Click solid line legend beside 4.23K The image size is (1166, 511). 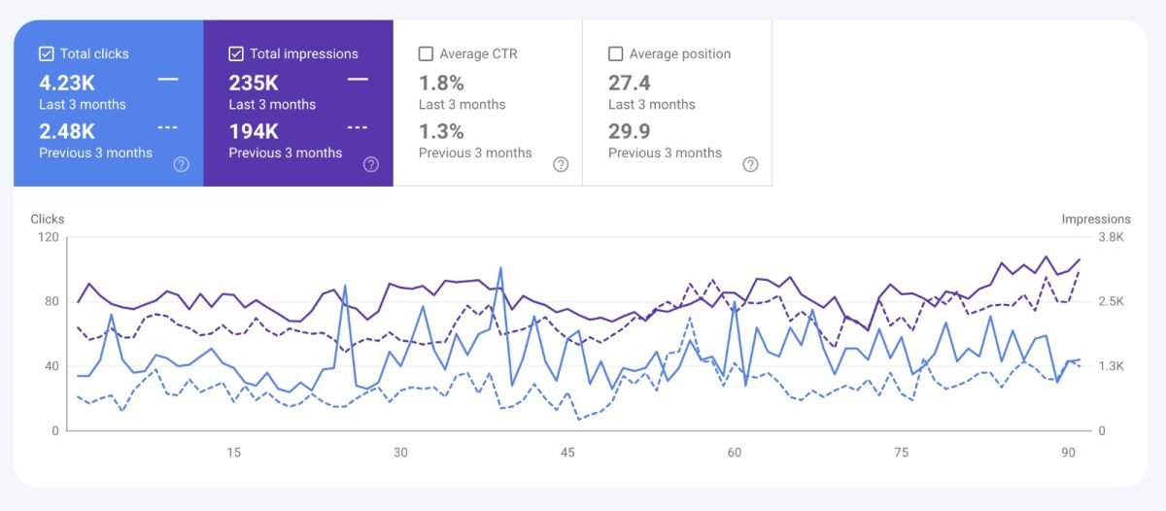tap(167, 80)
